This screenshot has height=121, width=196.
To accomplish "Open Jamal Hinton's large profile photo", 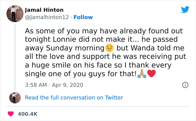I will [14, 13].
